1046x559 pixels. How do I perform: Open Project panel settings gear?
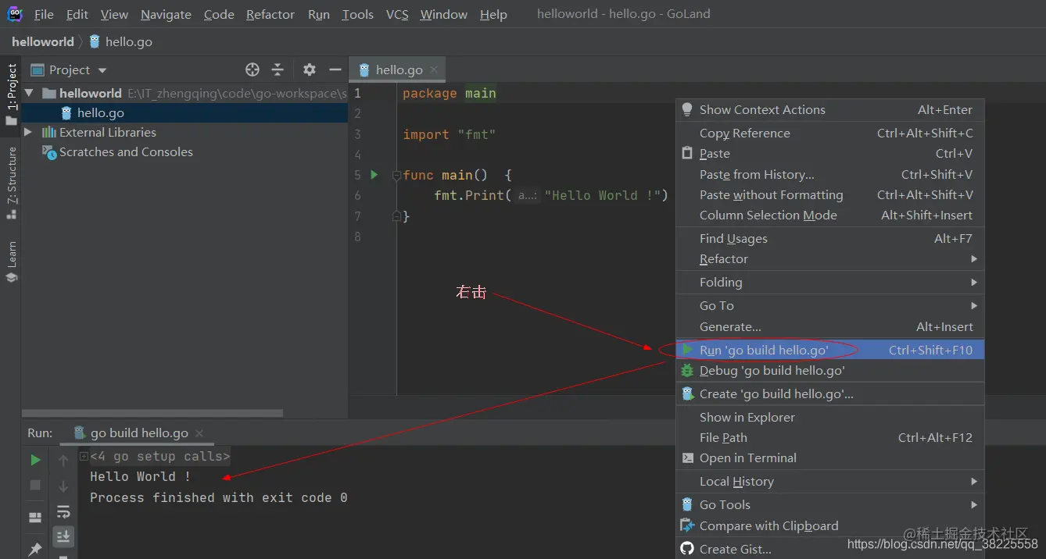[x=310, y=69]
